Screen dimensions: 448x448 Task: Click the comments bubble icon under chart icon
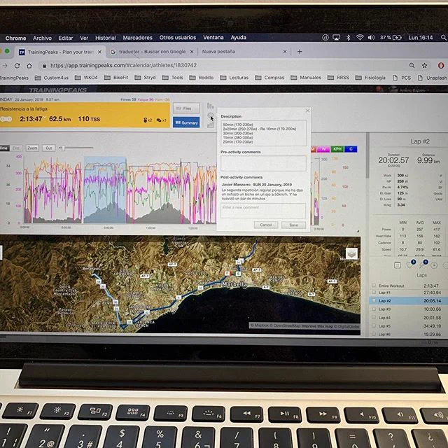coord(210,115)
